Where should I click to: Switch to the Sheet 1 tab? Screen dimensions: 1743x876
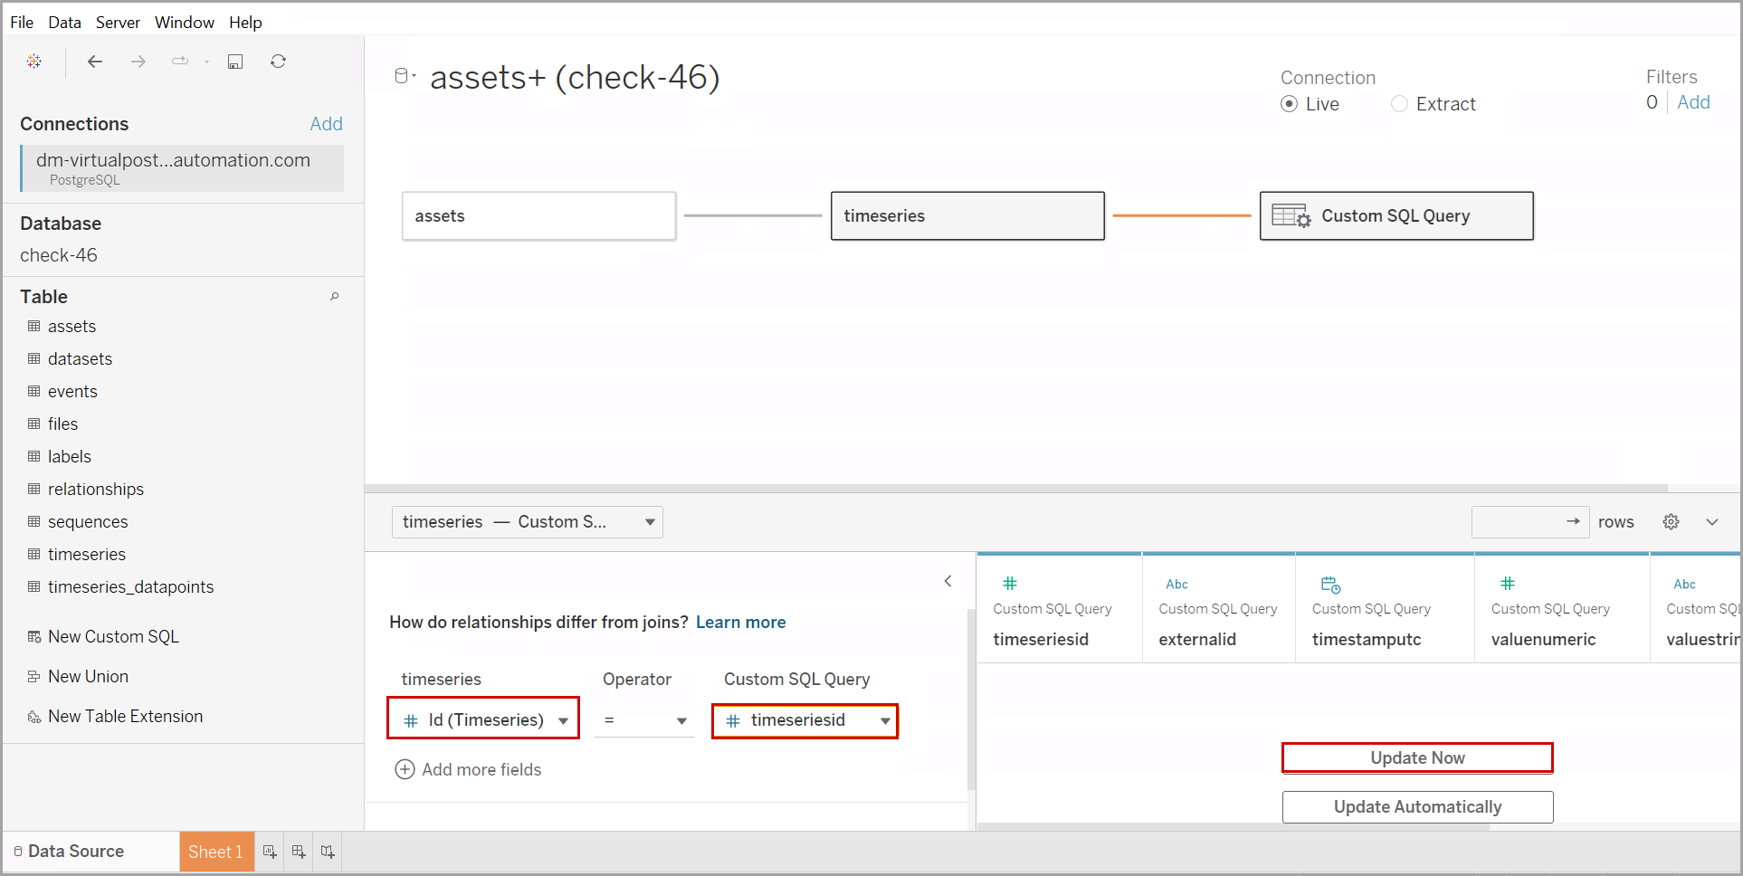point(215,852)
